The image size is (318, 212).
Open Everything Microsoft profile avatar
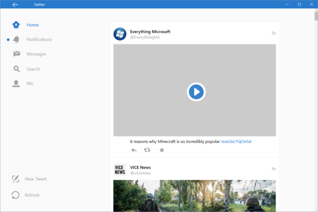pos(120,34)
